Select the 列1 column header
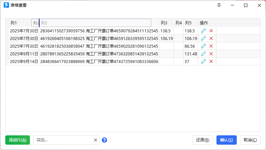 pyautogui.click(x=14, y=23)
